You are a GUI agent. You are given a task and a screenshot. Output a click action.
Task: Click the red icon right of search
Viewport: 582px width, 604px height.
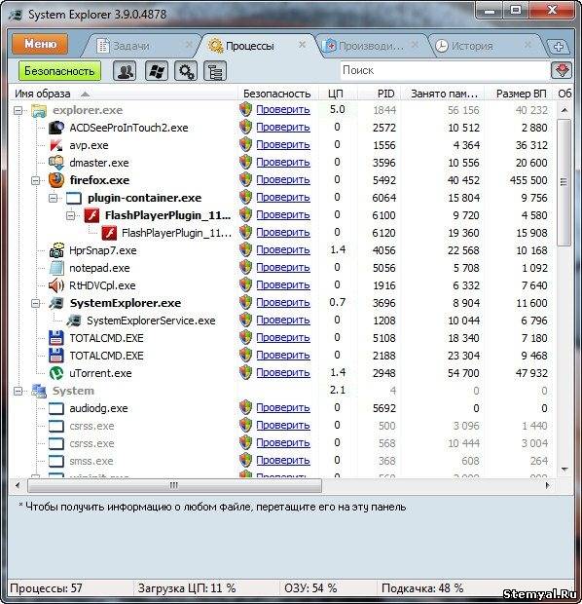(x=562, y=70)
